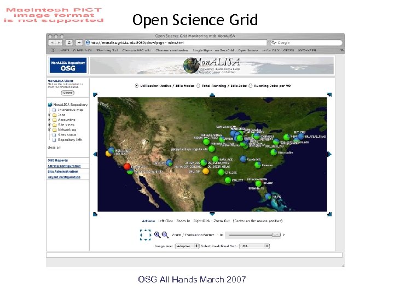Open the Open Source bookmark
Image resolution: width=394 pixels, height=295 pixels.
click(x=248, y=50)
